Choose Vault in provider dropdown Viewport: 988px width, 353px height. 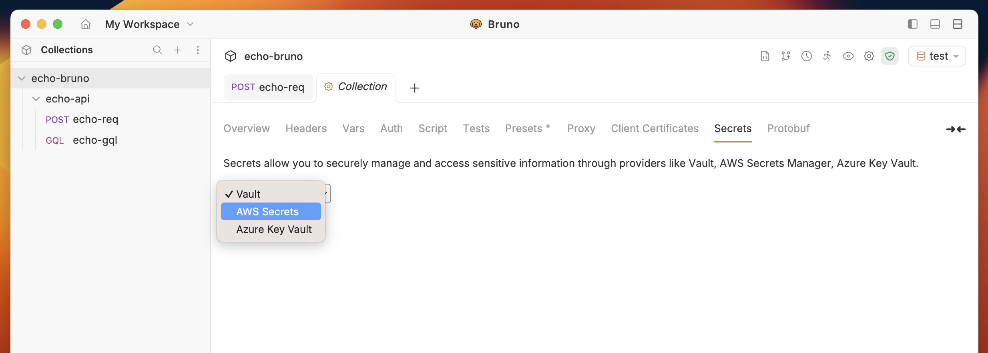[271, 194]
